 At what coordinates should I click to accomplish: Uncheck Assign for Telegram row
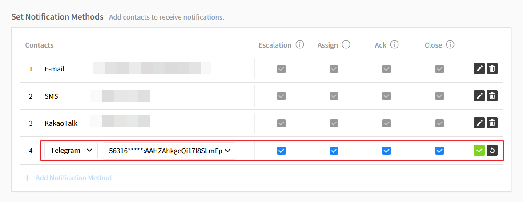pos(334,151)
